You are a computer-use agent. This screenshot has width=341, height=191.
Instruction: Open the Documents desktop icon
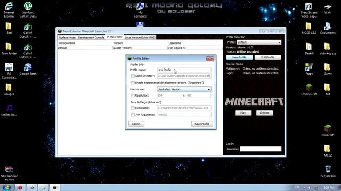click(328, 28)
